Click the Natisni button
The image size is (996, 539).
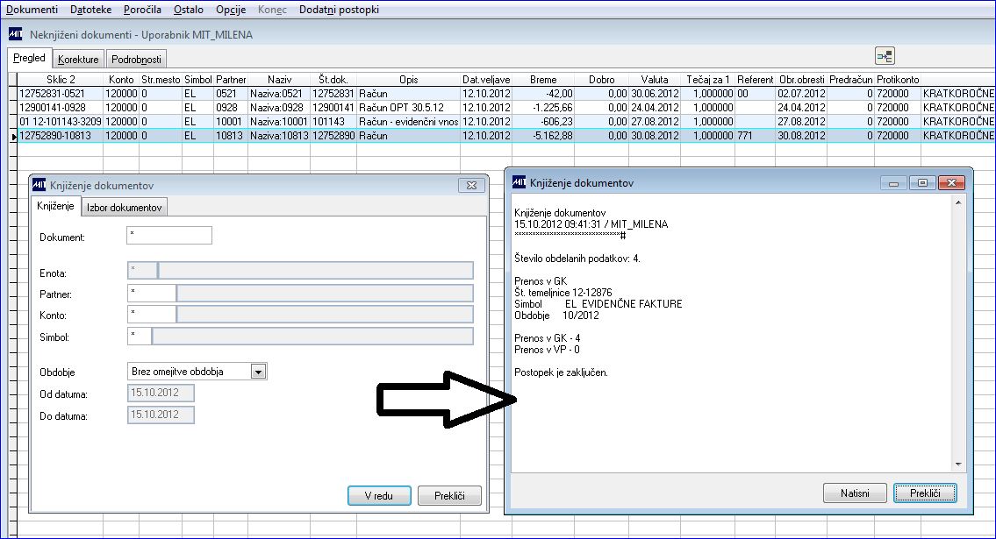tap(855, 493)
